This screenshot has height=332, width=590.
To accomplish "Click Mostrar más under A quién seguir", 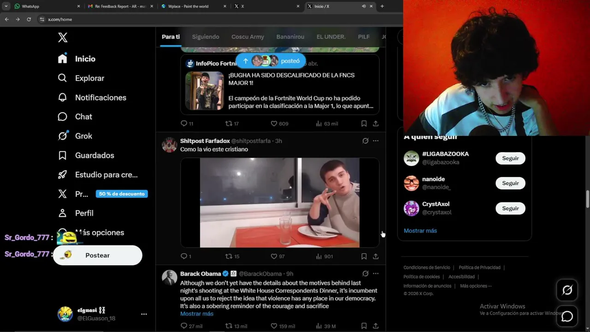I will pyautogui.click(x=420, y=231).
